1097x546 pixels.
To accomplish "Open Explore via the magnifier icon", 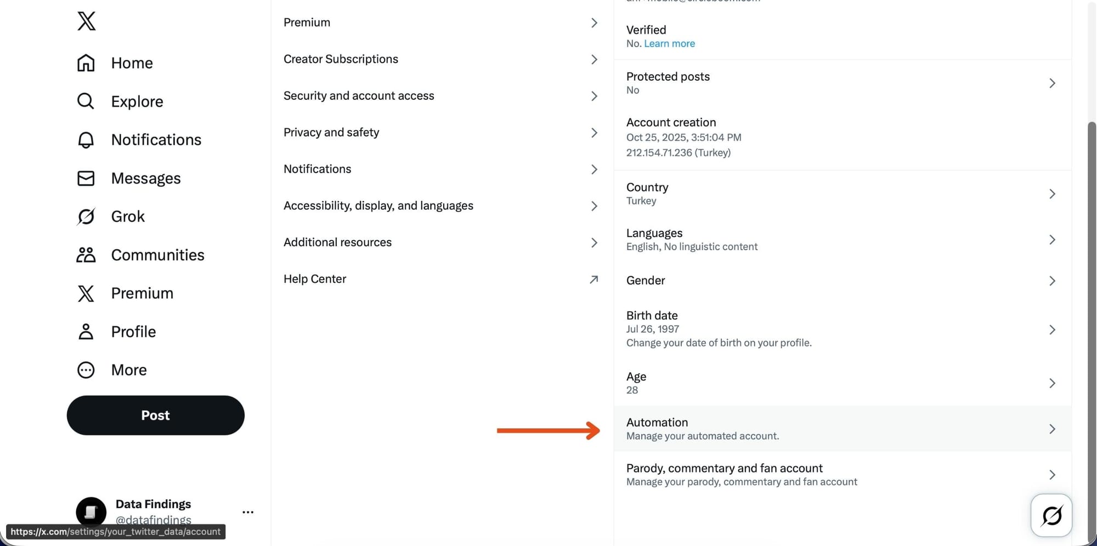I will coord(86,101).
